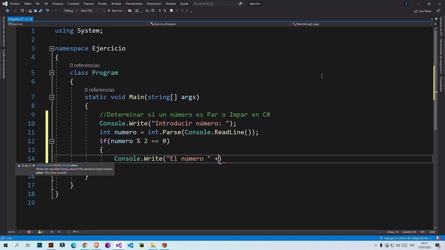The height and width of the screenshot is (250, 445).
Task: Click Agregar al control de código fuente
Action: 406,238
